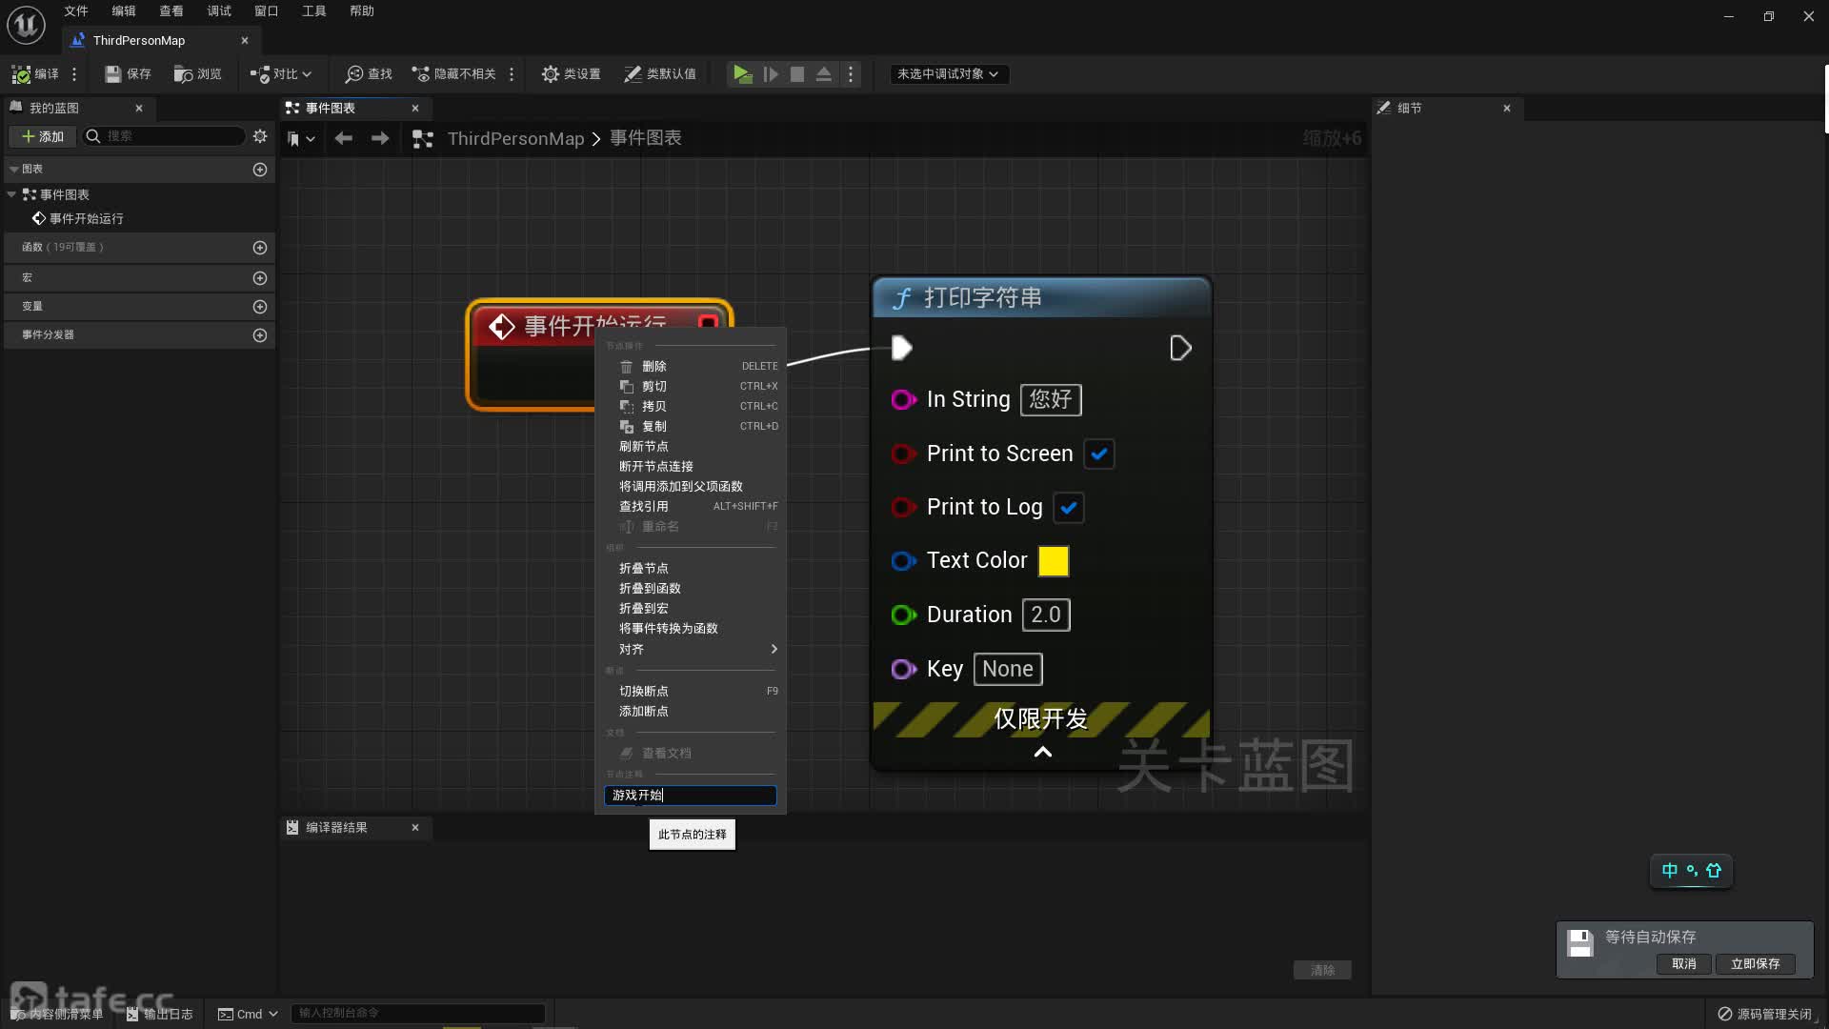Open Class Settings (类设置)

(x=571, y=73)
